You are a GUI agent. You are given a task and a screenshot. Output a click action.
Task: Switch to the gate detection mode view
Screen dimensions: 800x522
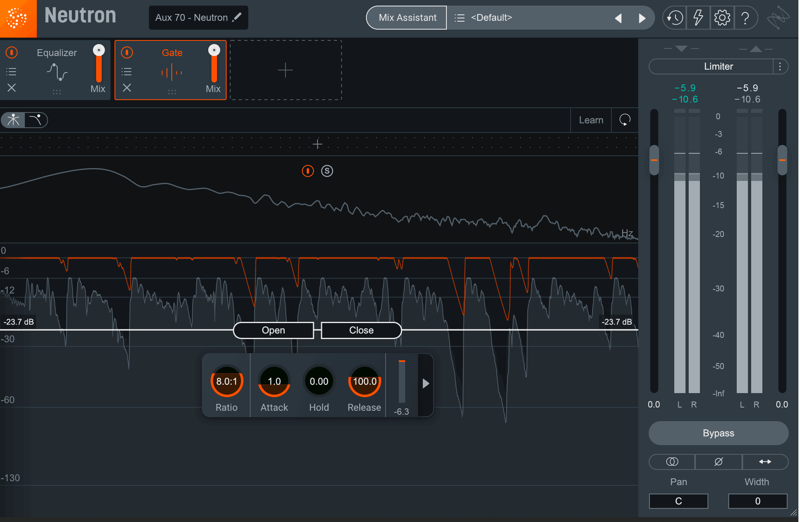pyautogui.click(x=13, y=120)
